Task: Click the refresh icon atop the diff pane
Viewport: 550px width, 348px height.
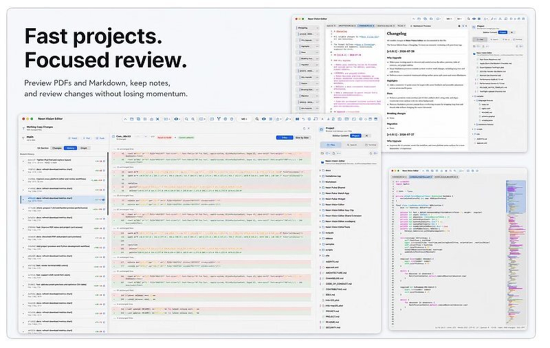Action: pos(304,129)
